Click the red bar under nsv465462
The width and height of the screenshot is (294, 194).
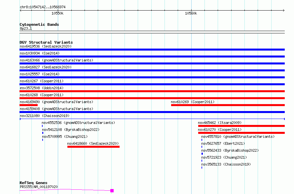[x=241, y=126]
